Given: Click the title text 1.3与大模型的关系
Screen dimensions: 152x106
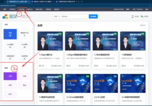Looking at the screenshot, I should click(x=102, y=55).
